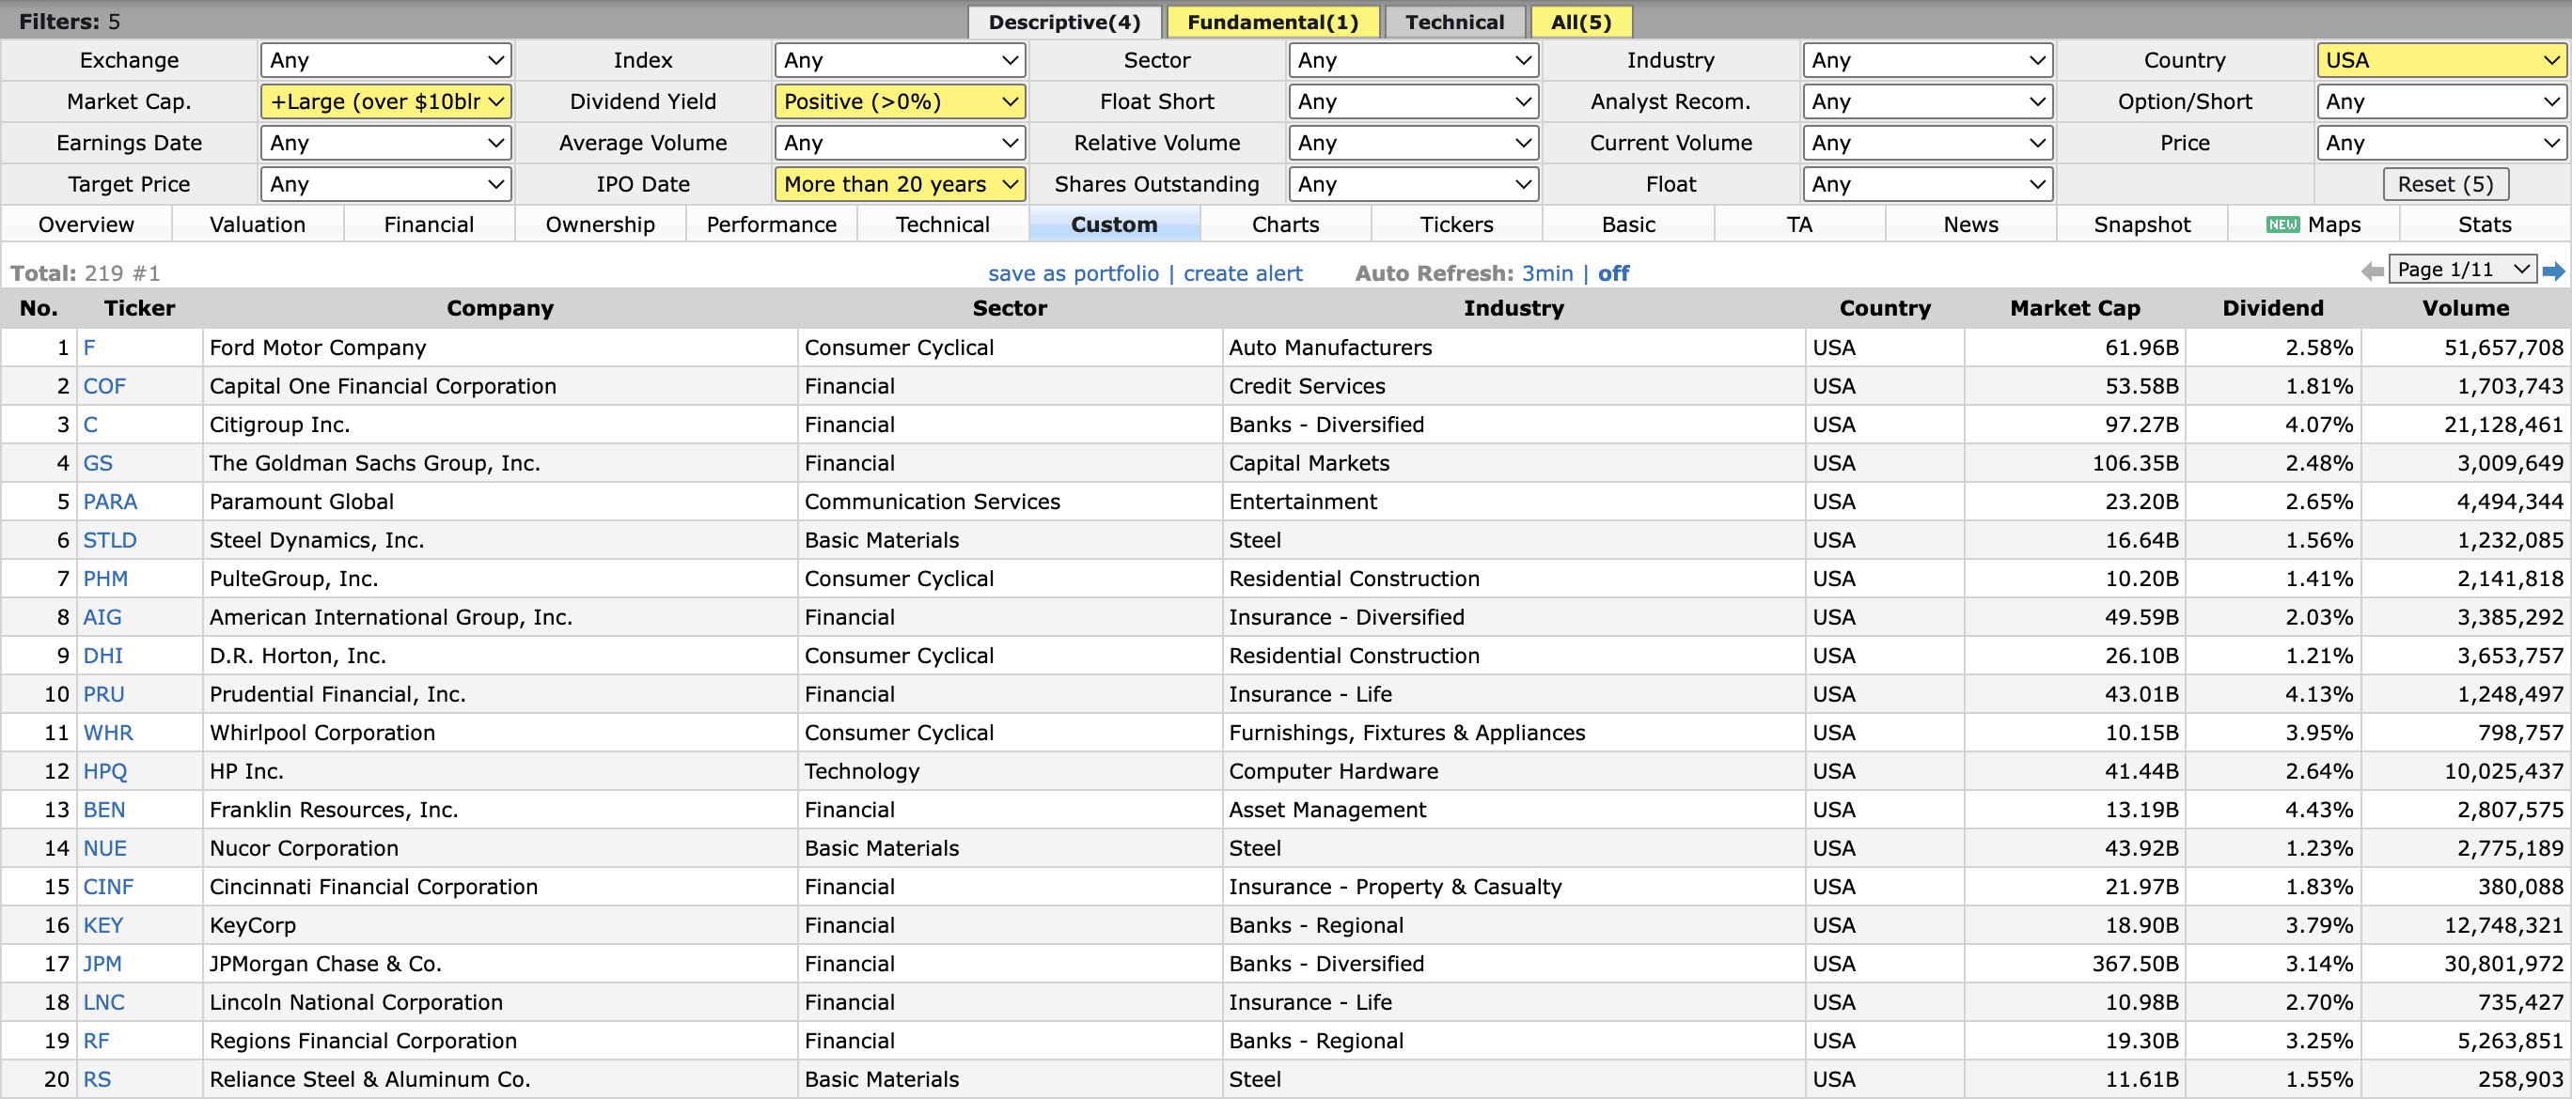Sort table by Market Cap header
This screenshot has height=1099, width=2572.
point(2075,308)
